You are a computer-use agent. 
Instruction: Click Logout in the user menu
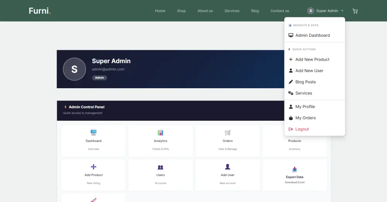315,129
